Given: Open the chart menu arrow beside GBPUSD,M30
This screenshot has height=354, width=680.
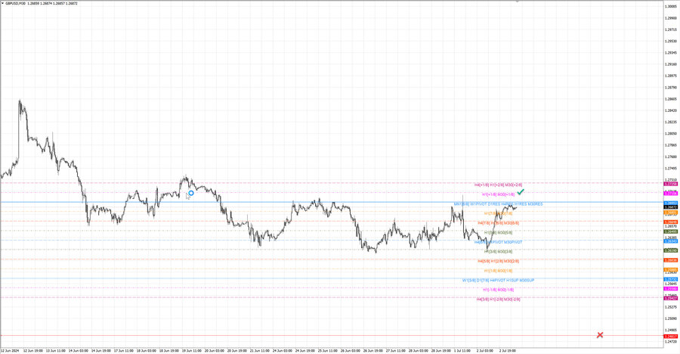Looking at the screenshot, I should point(2,4).
